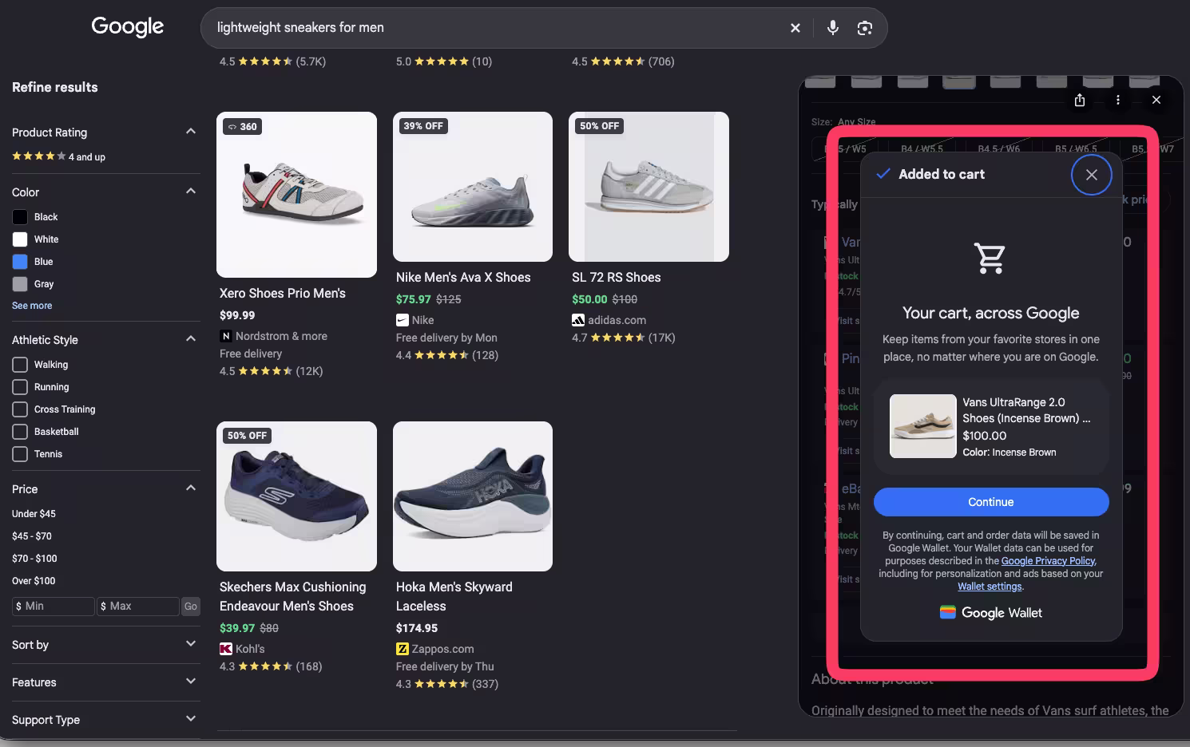Click the Nordstrom store icon
The height and width of the screenshot is (747, 1190).
pos(226,336)
